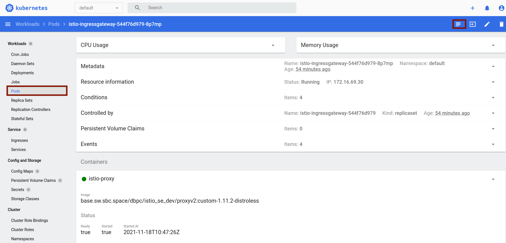Click the Workloads breadcrumb link
Screen dimensions: 506x243
(27, 24)
